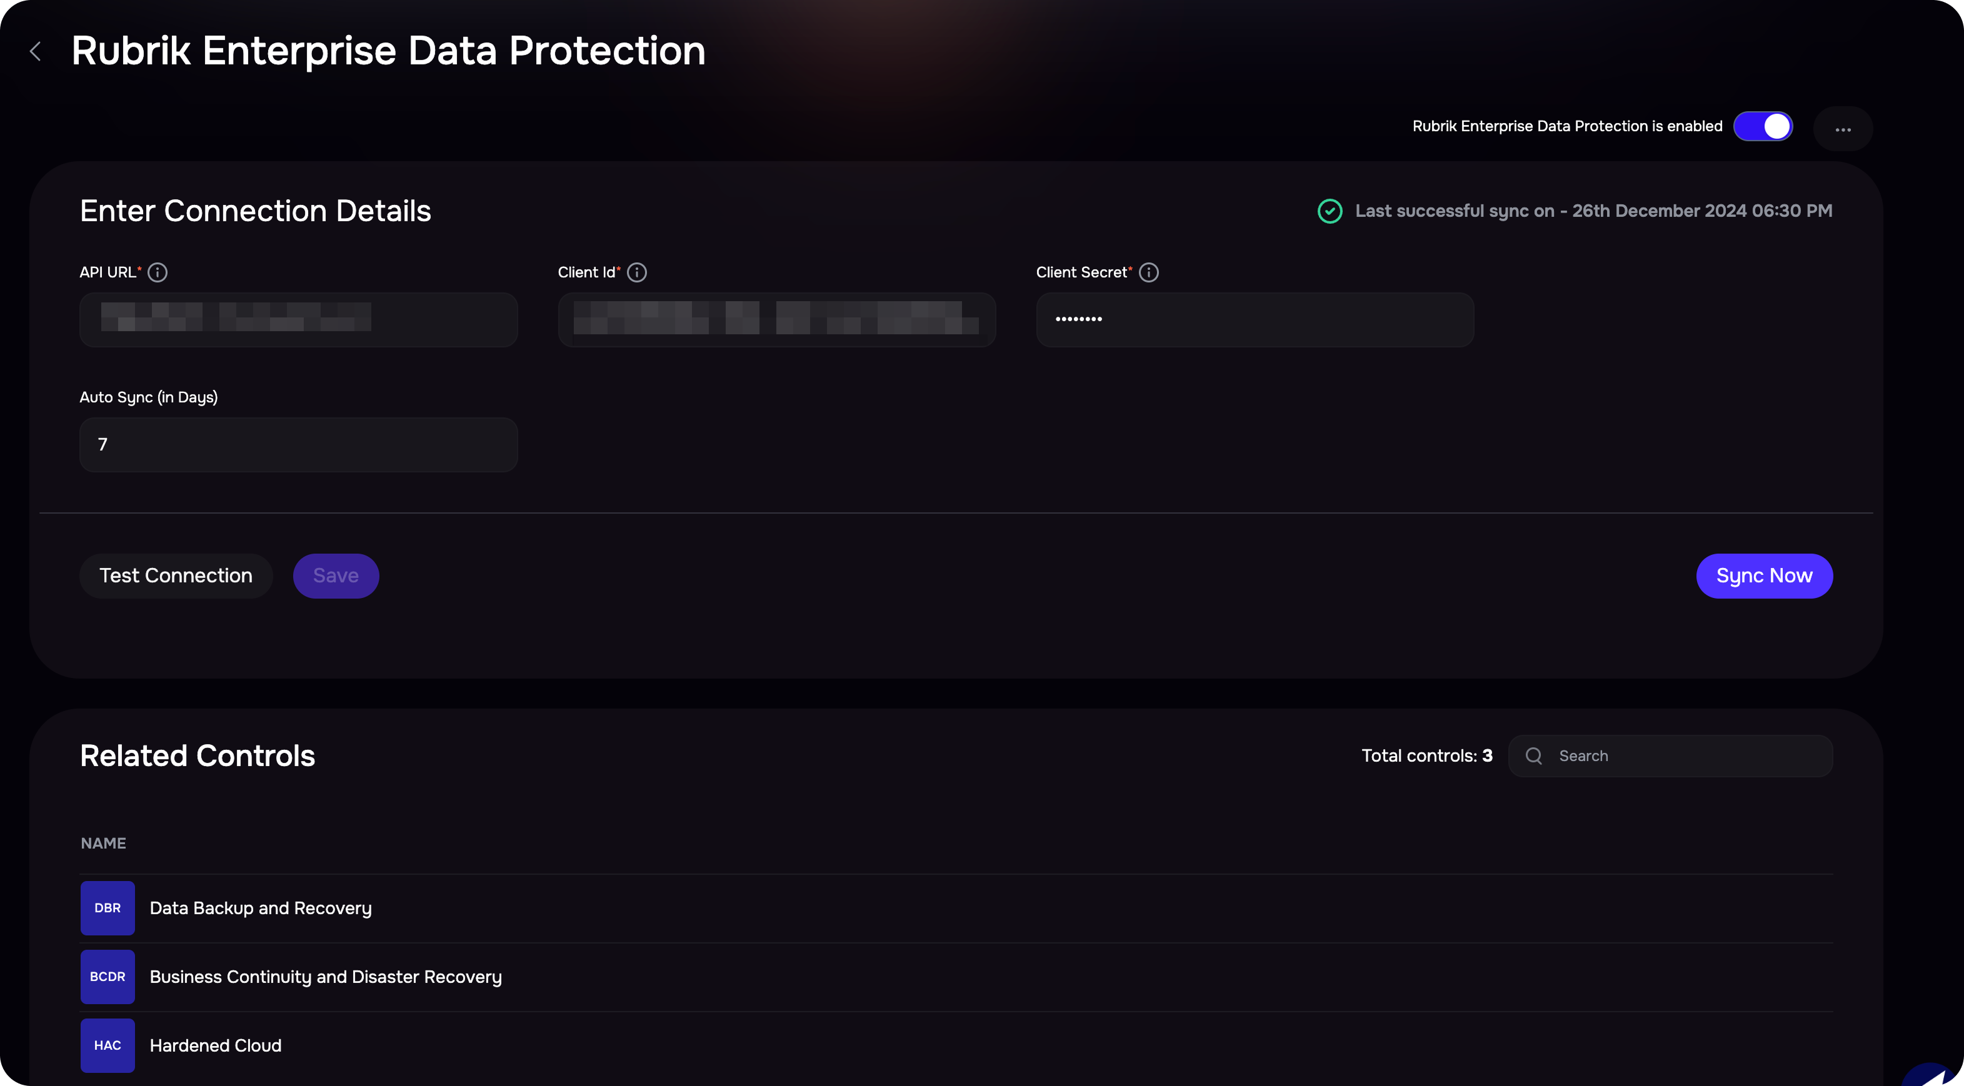This screenshot has height=1086, width=1964.
Task: Click the Save button
Action: (x=336, y=575)
